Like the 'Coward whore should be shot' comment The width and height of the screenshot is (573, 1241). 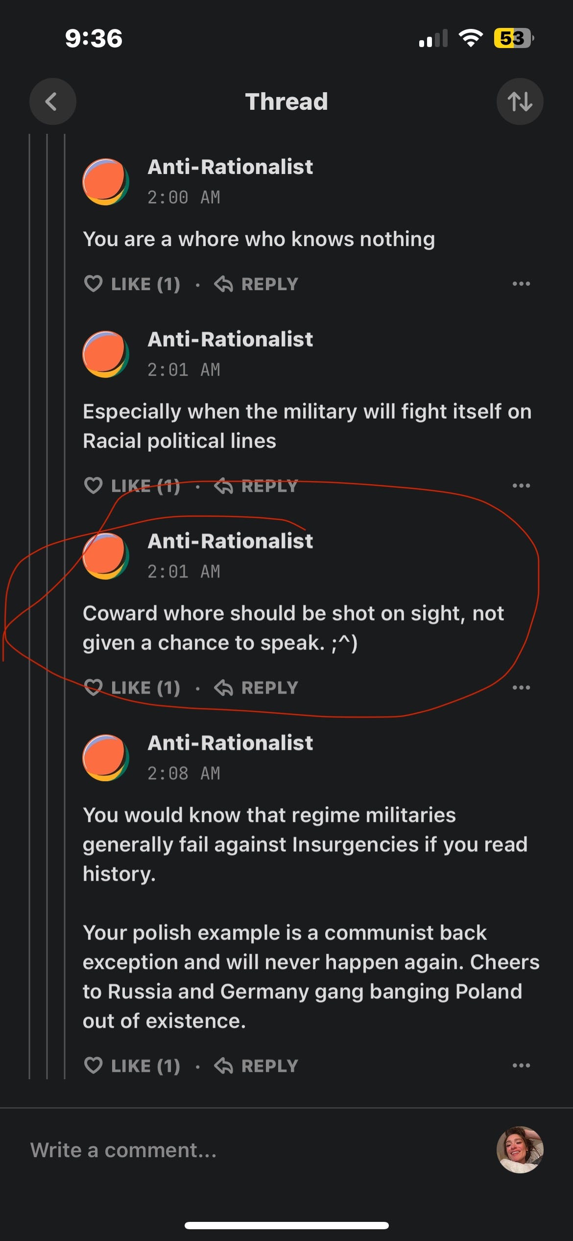[132, 688]
